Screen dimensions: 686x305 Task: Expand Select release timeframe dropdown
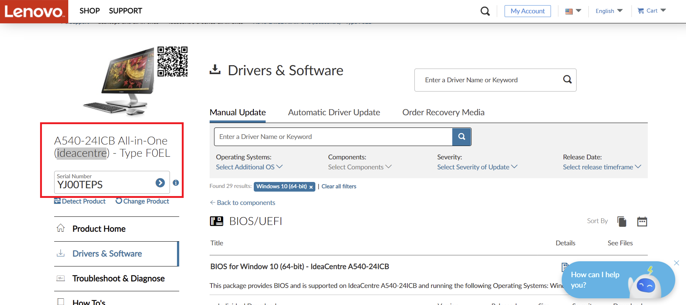coord(601,167)
